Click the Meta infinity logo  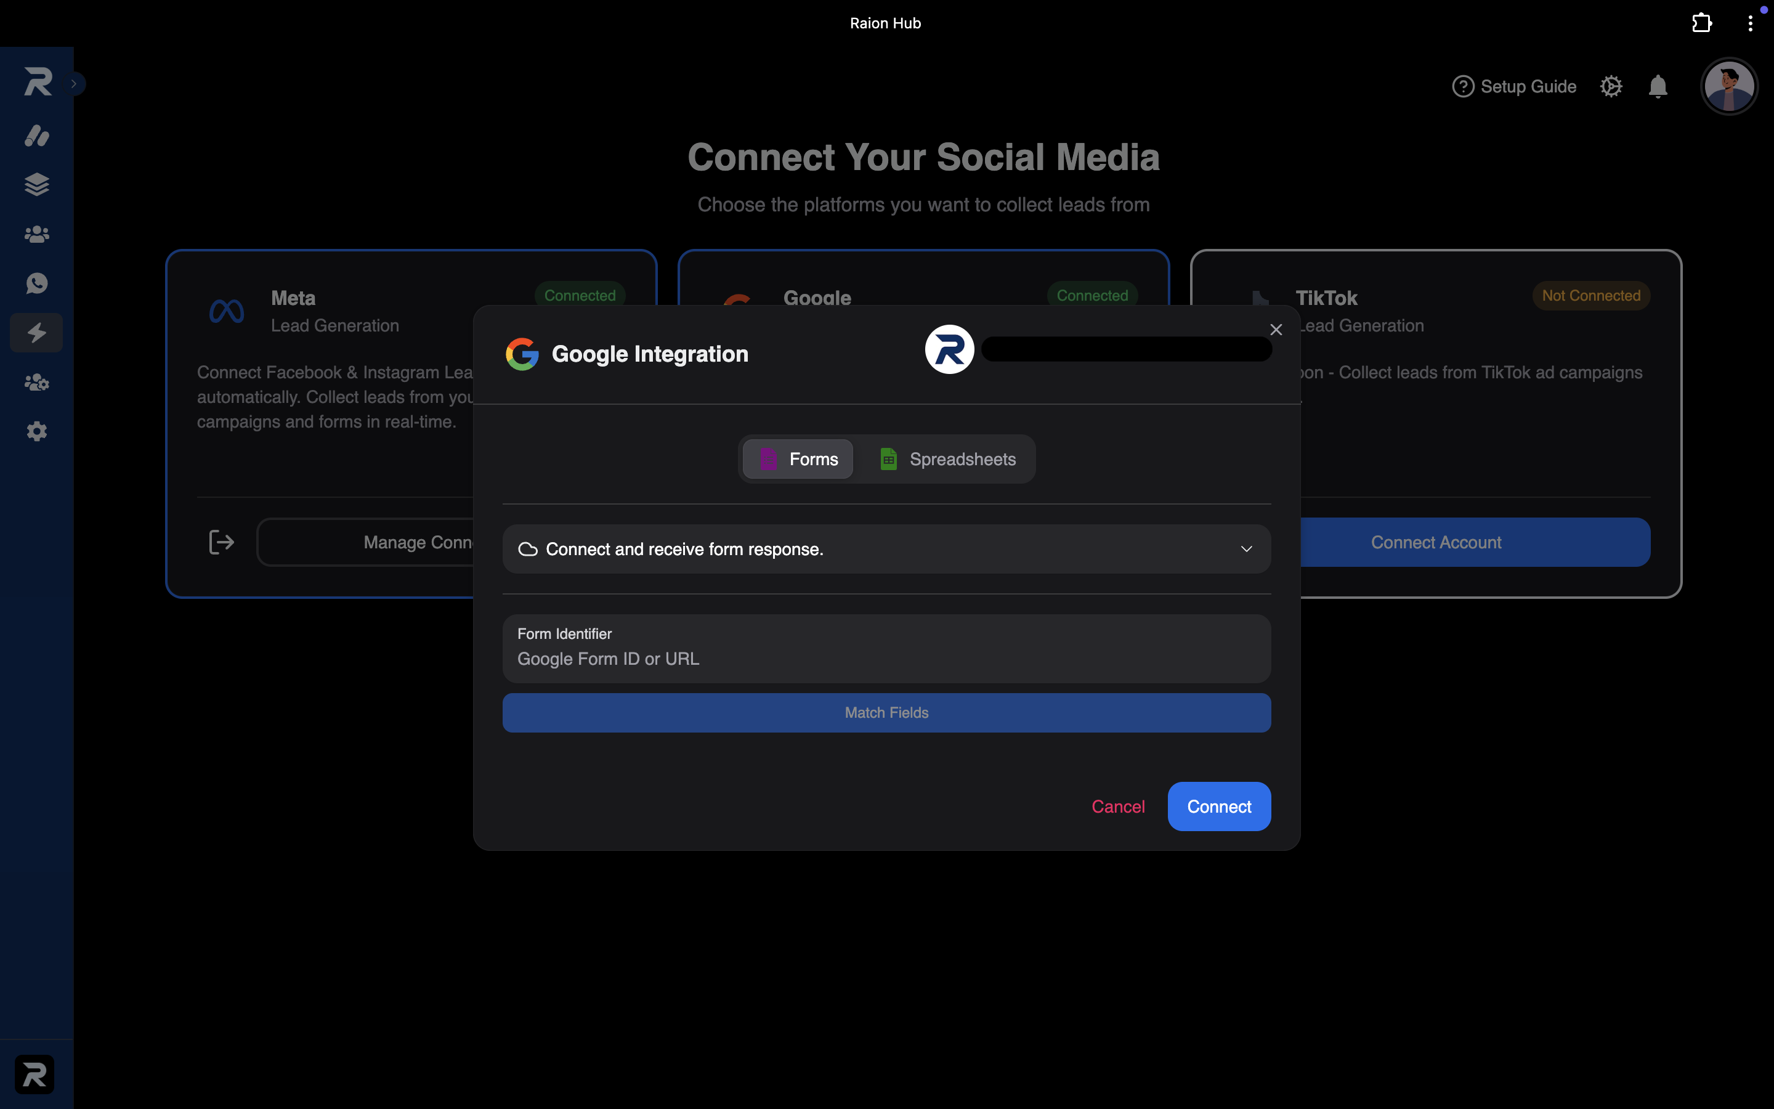(x=227, y=311)
